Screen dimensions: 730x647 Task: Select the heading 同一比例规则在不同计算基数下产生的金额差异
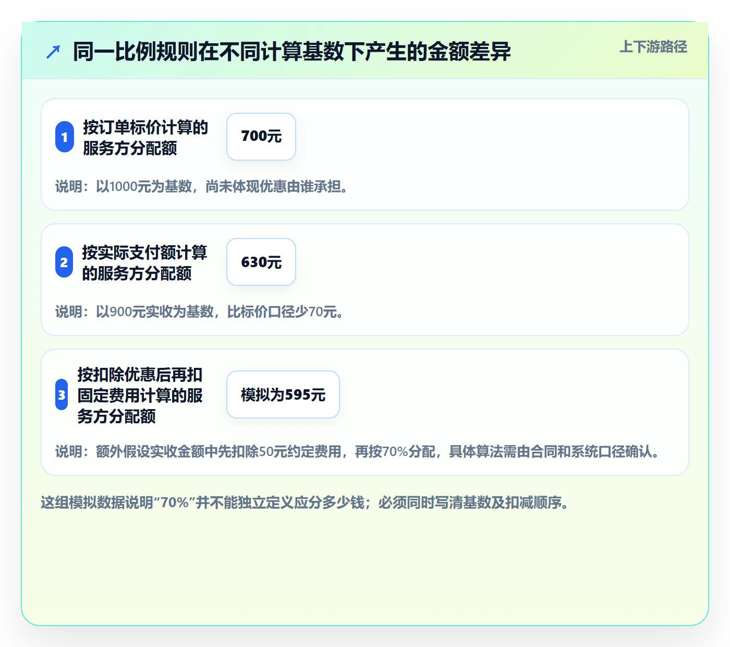(x=292, y=52)
